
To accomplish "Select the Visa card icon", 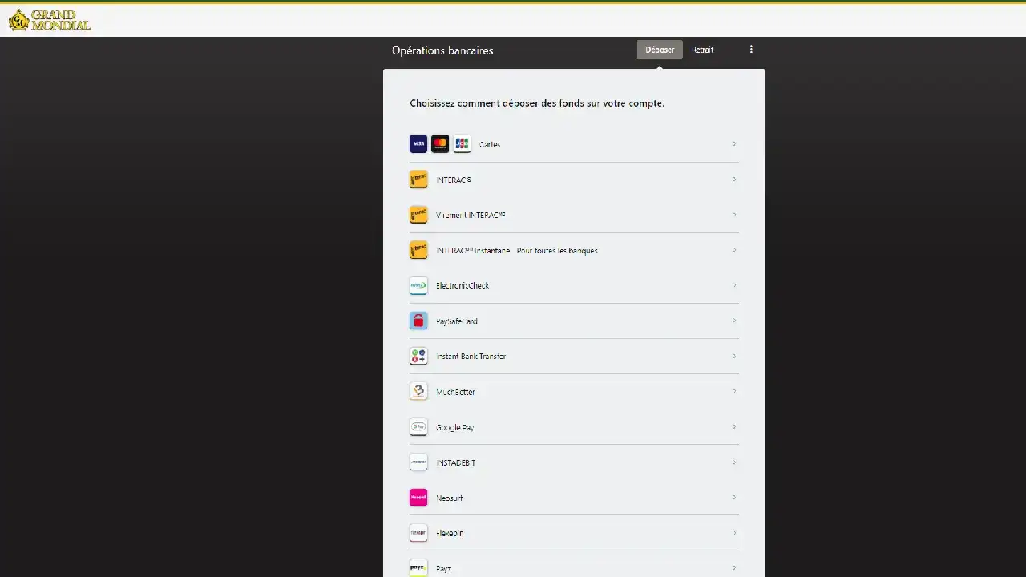I will [x=418, y=144].
